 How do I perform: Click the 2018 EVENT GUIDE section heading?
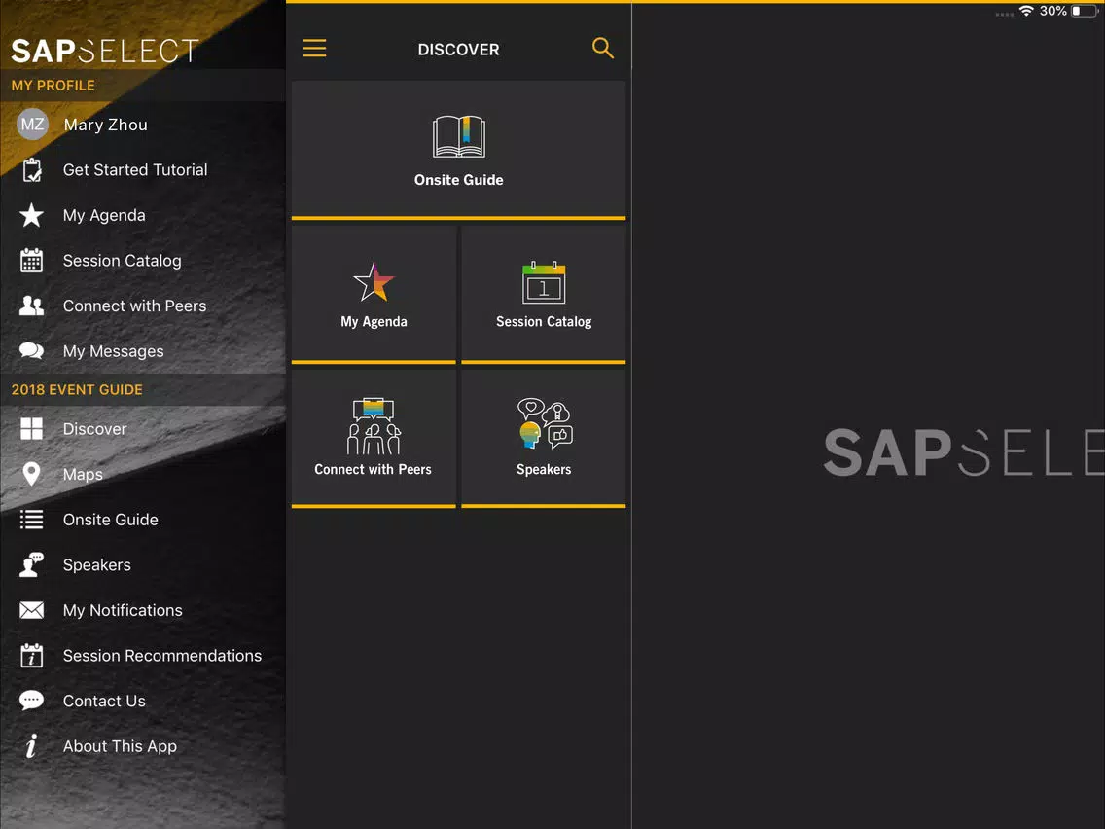pos(77,389)
